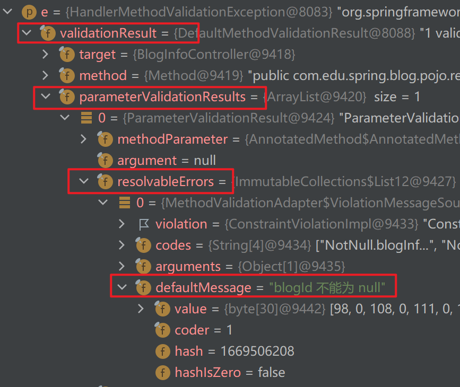
Task: Click the field icon of argument
Action: point(105,160)
